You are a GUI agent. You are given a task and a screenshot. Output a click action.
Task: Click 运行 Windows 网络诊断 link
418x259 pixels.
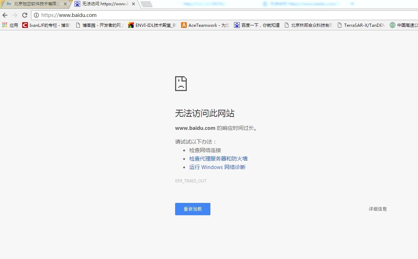coord(217,167)
